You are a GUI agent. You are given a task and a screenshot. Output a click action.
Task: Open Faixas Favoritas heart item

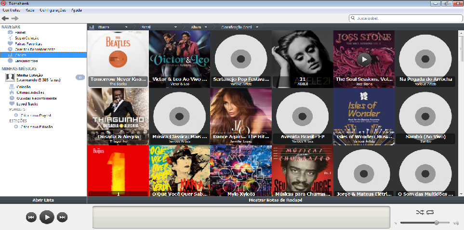pos(29,44)
